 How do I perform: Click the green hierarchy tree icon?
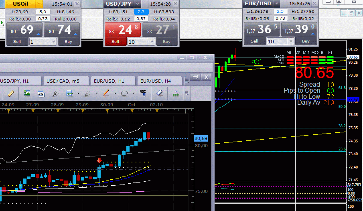click(x=175, y=93)
